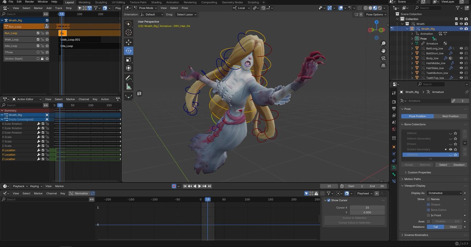Click the Pose Position button
Image resolution: width=471 pixels, height=247 pixels.
[418, 116]
